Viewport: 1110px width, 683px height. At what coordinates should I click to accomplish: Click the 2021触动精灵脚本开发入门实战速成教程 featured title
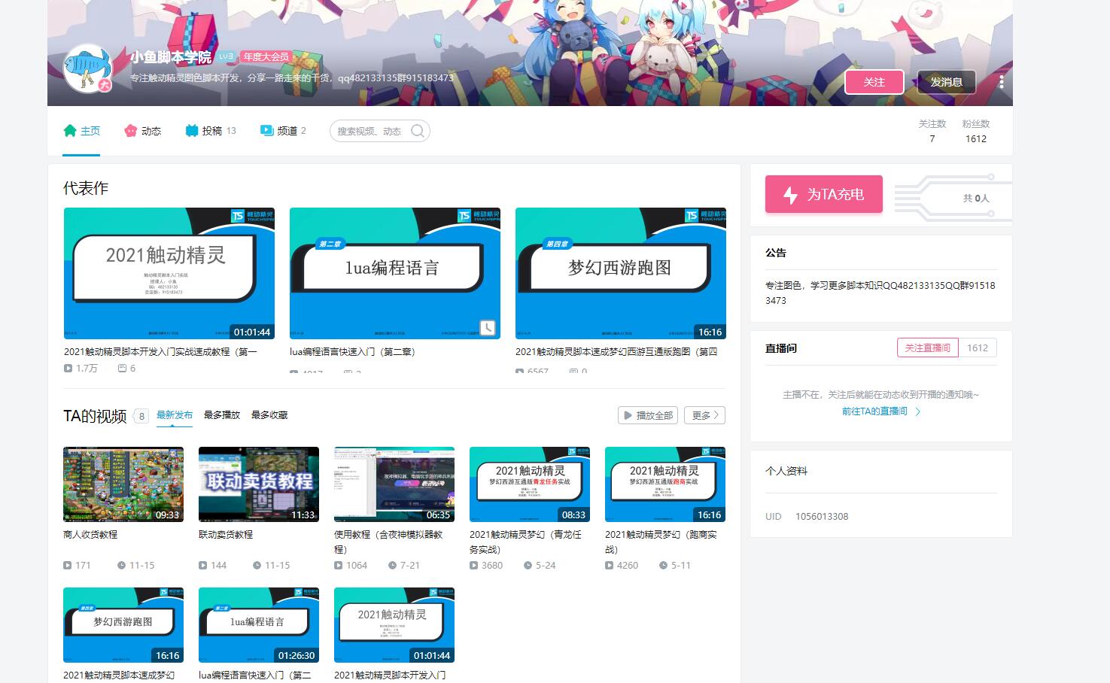tap(160, 351)
